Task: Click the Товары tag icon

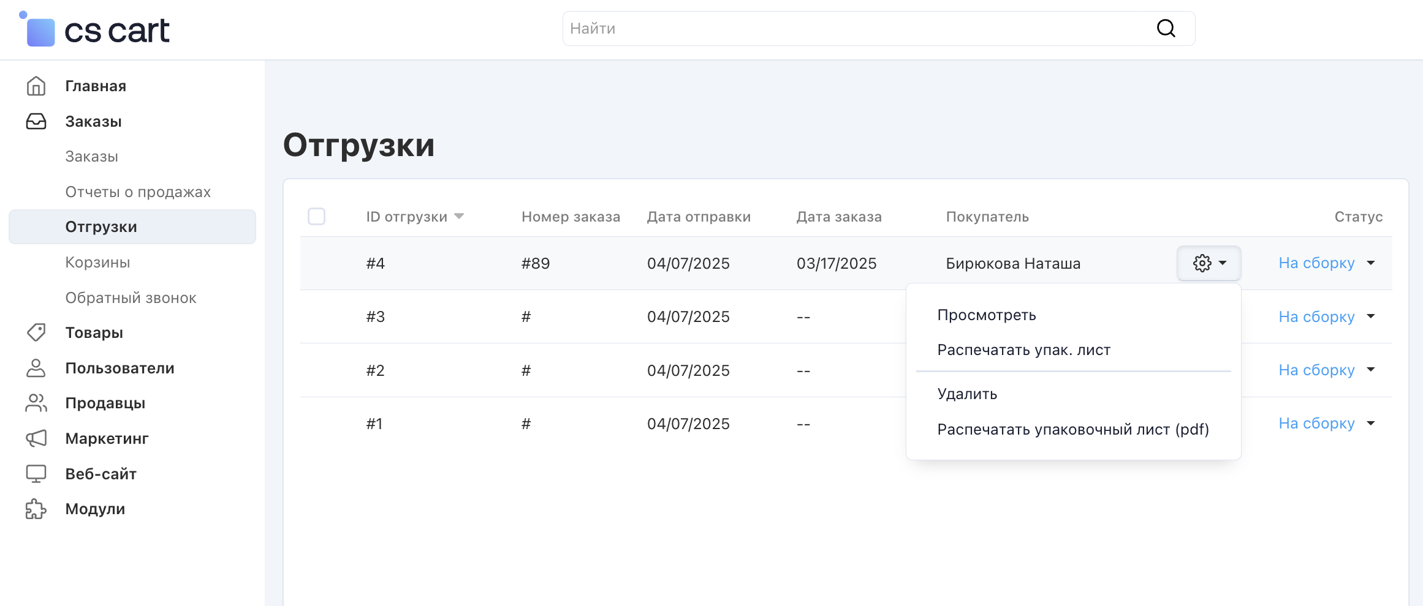Action: [36, 332]
